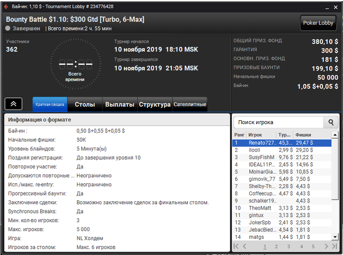Viewport: 343px width, 255px height.
Task: Click the Прогрессивный баунти row label
Action: [x=37, y=193]
